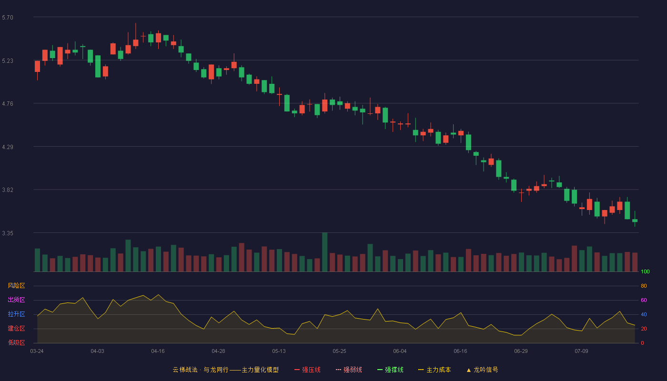Click the tallest volume bar in the volume chart
Image resolution: width=667 pixels, height=381 pixels.
[x=324, y=252]
